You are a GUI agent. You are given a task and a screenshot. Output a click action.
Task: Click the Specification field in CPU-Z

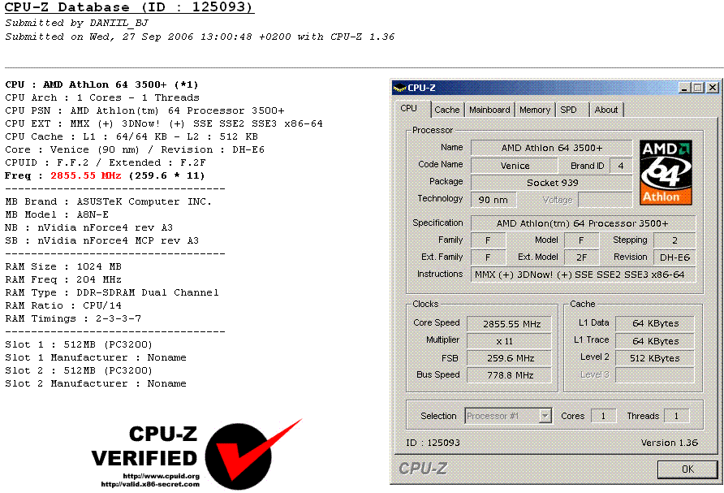pyautogui.click(x=583, y=223)
